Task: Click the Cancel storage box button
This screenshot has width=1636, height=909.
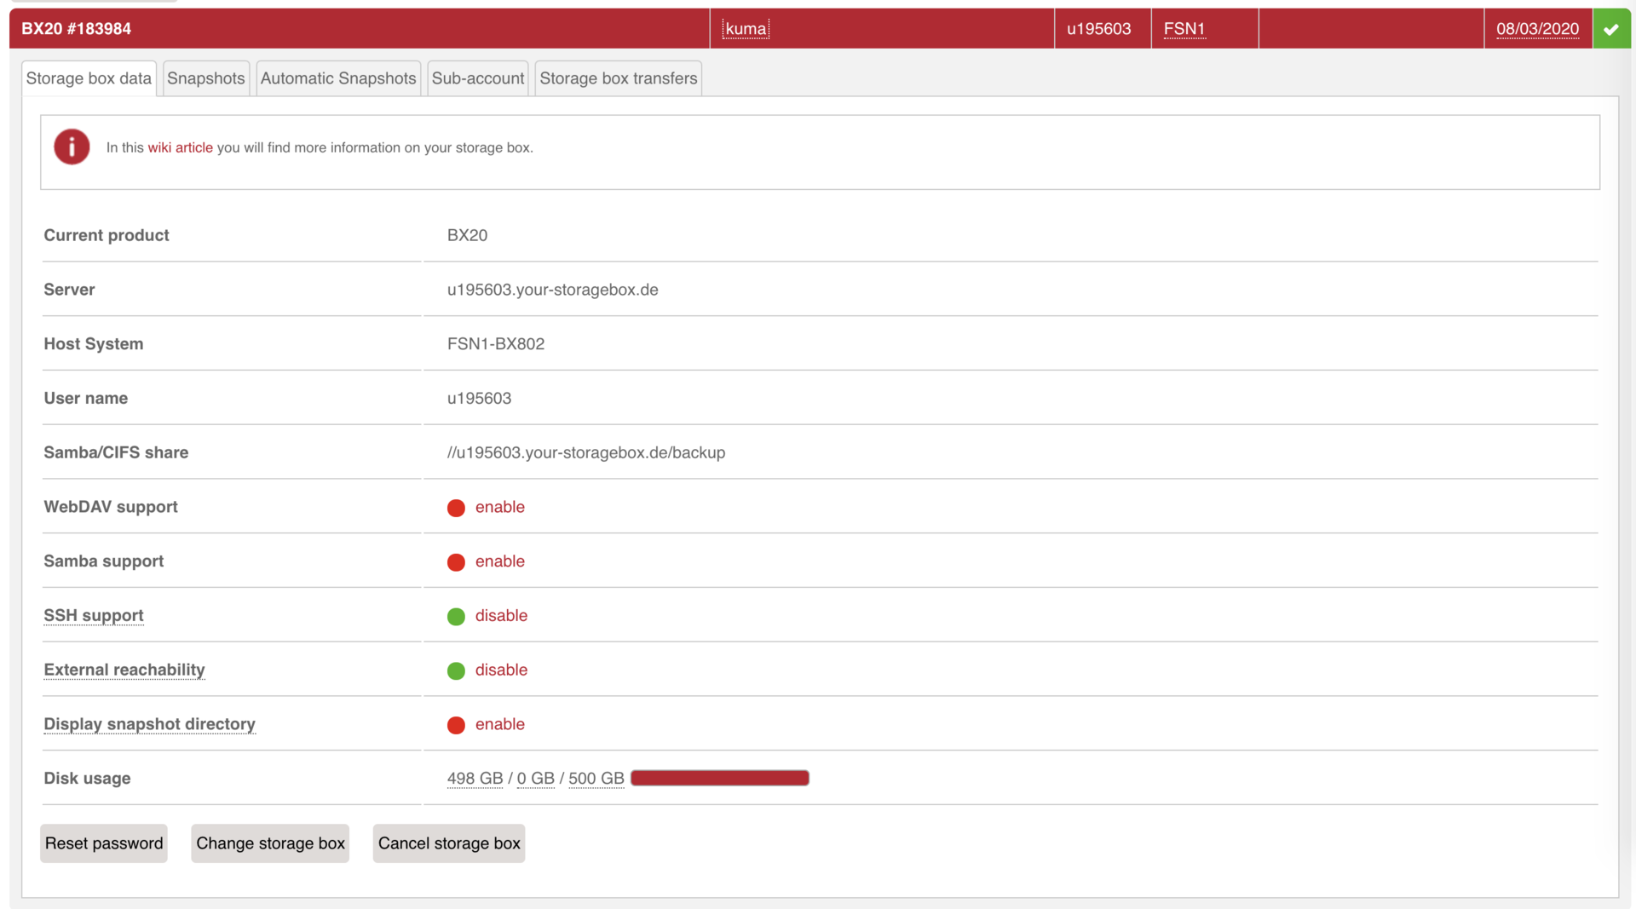Action: pos(448,843)
